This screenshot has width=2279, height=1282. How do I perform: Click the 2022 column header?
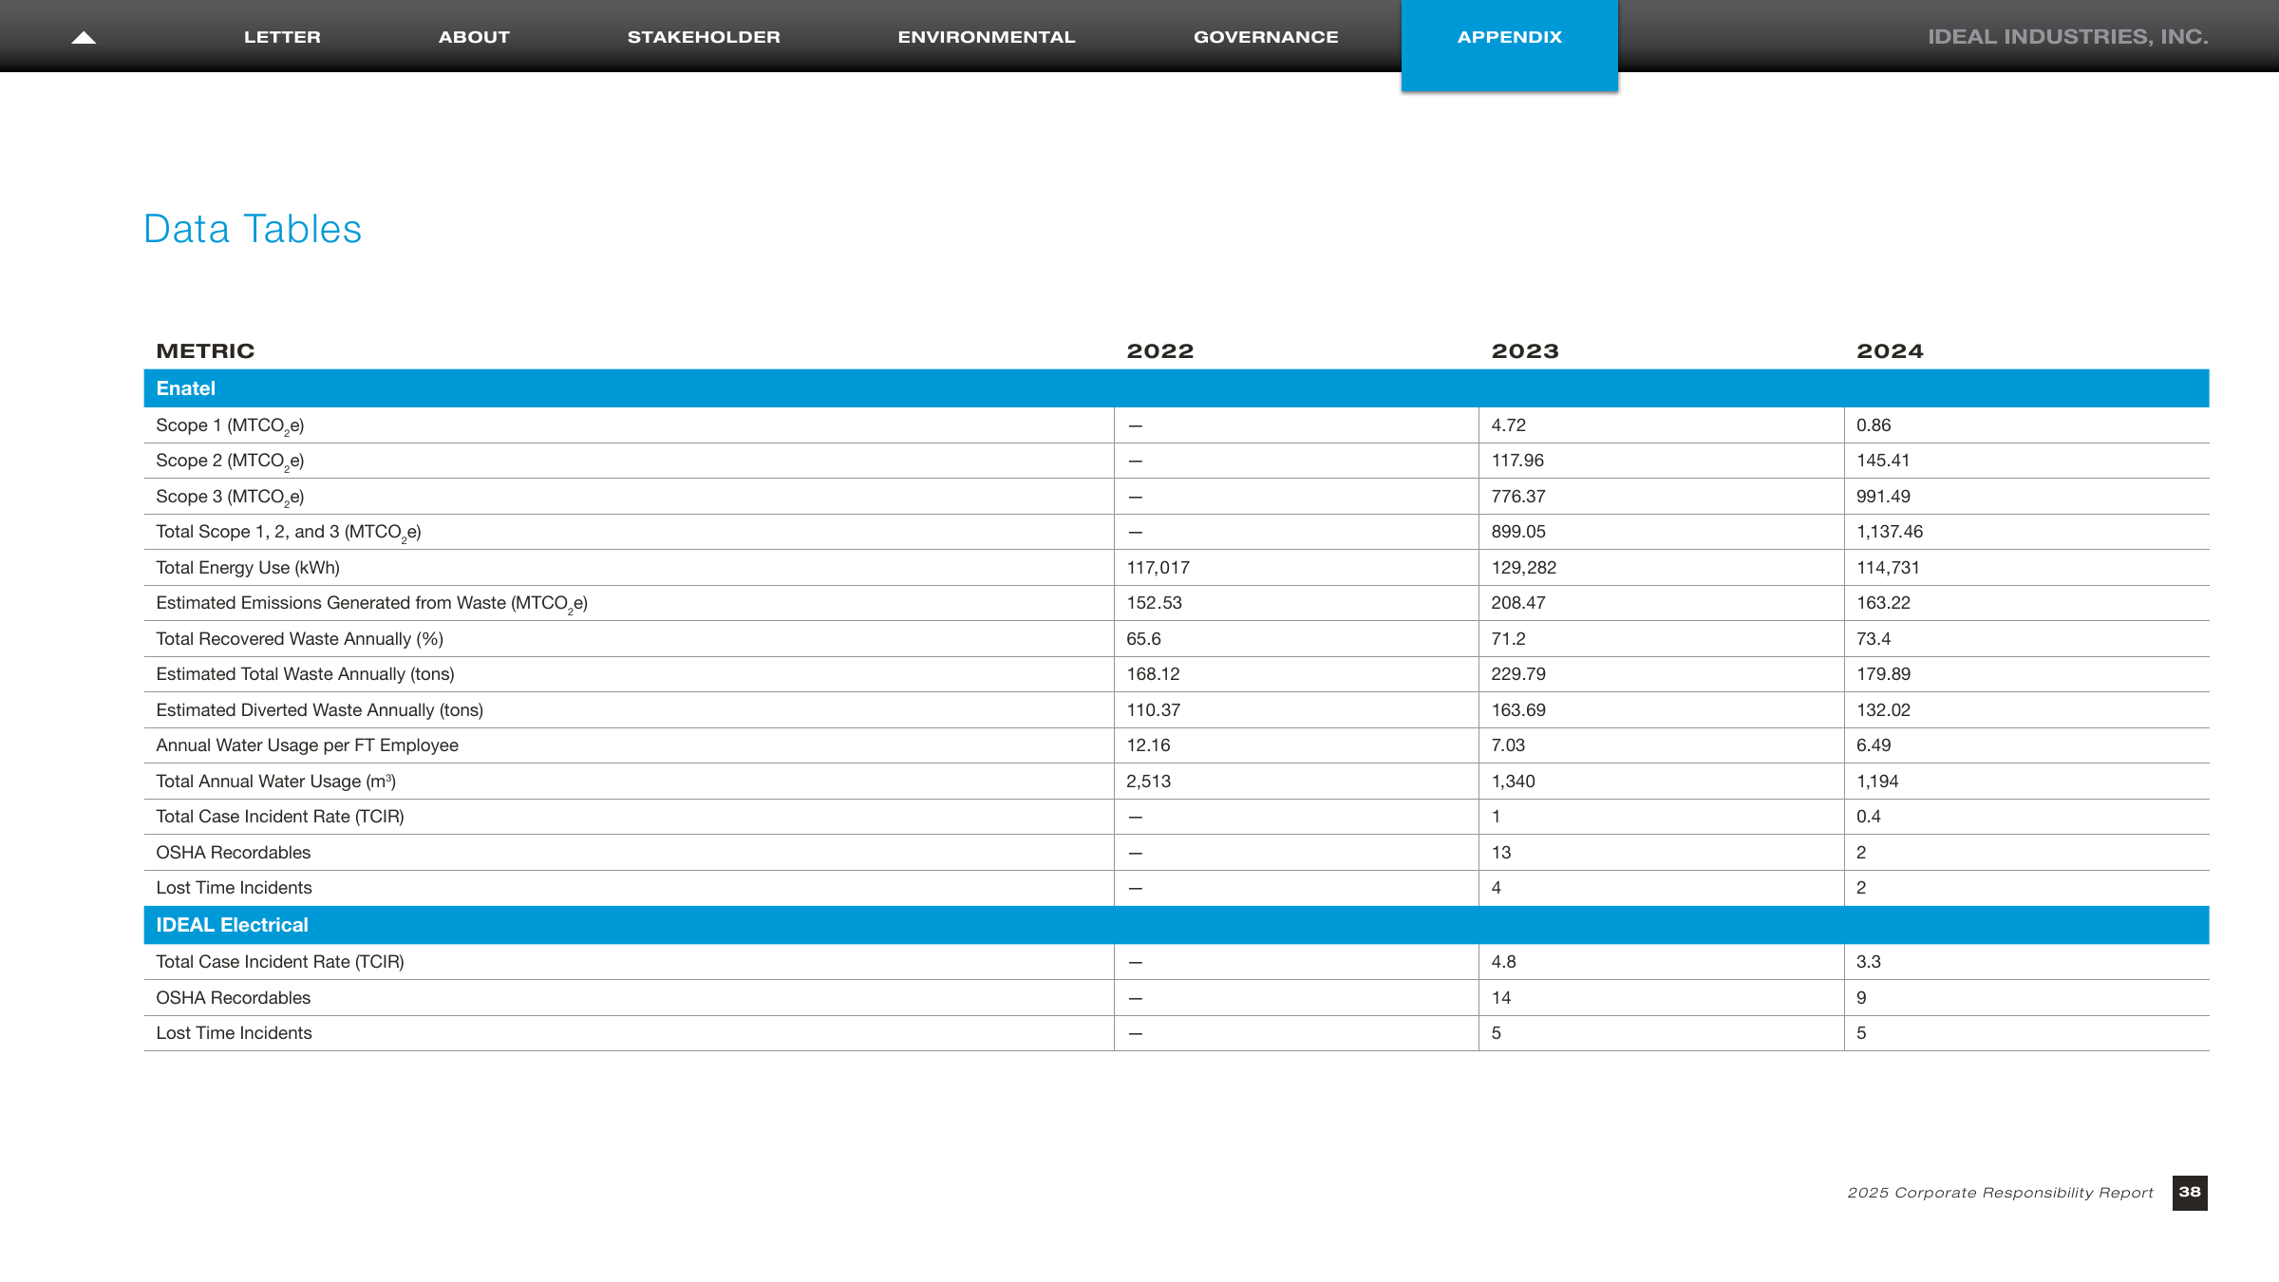coord(1159,351)
